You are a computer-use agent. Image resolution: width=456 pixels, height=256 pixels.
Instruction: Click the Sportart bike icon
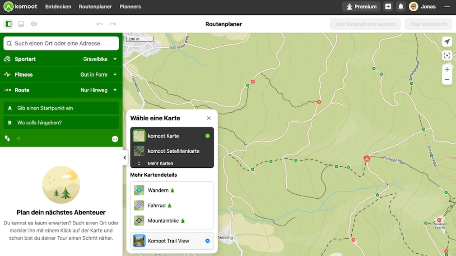coord(7,59)
